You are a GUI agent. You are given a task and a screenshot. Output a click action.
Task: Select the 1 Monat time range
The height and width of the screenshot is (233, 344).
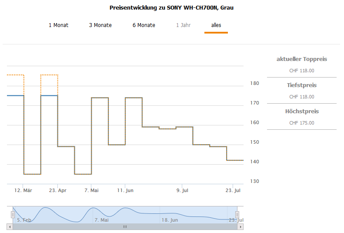(x=58, y=25)
